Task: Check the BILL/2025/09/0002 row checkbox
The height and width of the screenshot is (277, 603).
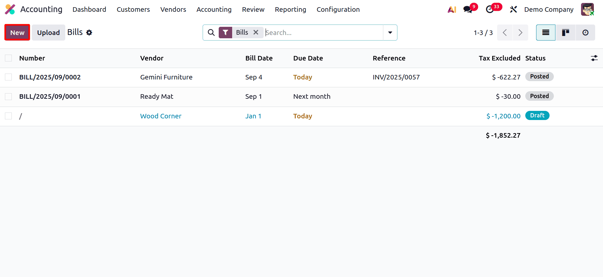Action: click(9, 77)
